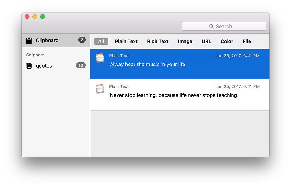This screenshot has height=188, width=291.
Task: Zoom the window with the green button
Action: [x=42, y=17]
